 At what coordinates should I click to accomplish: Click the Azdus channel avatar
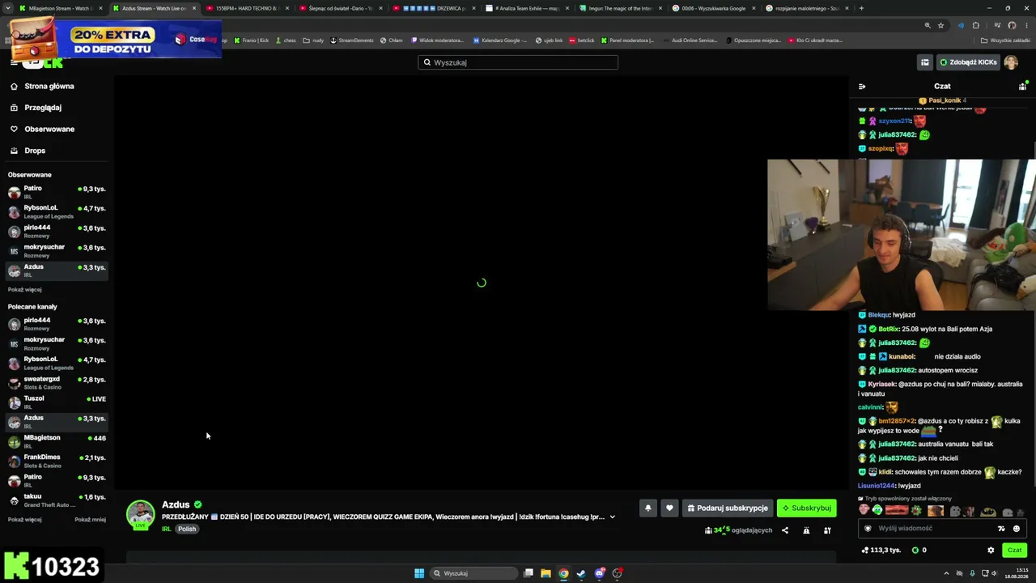point(140,515)
